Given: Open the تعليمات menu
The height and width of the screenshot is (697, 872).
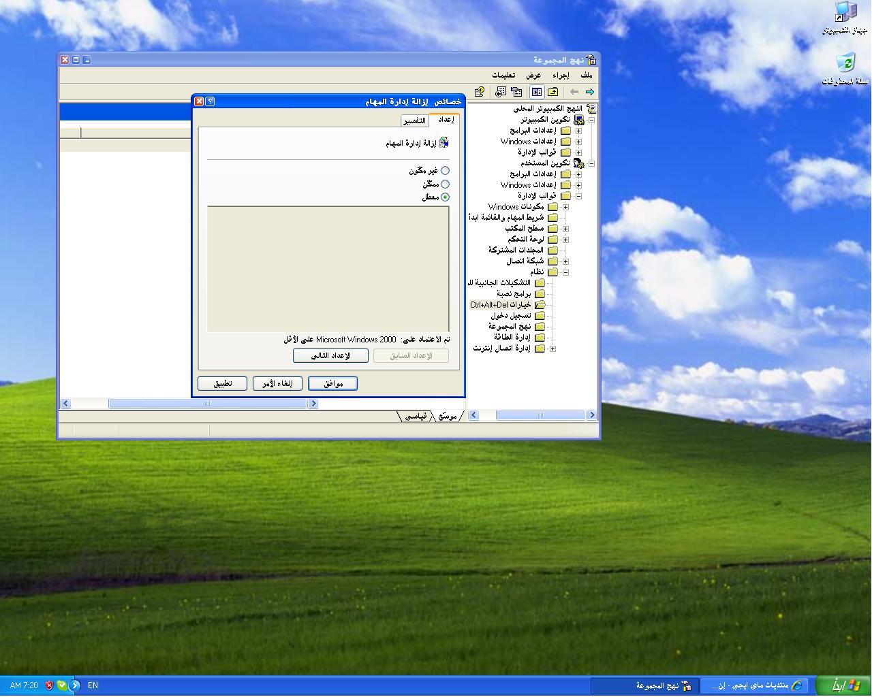Looking at the screenshot, I should click(503, 75).
